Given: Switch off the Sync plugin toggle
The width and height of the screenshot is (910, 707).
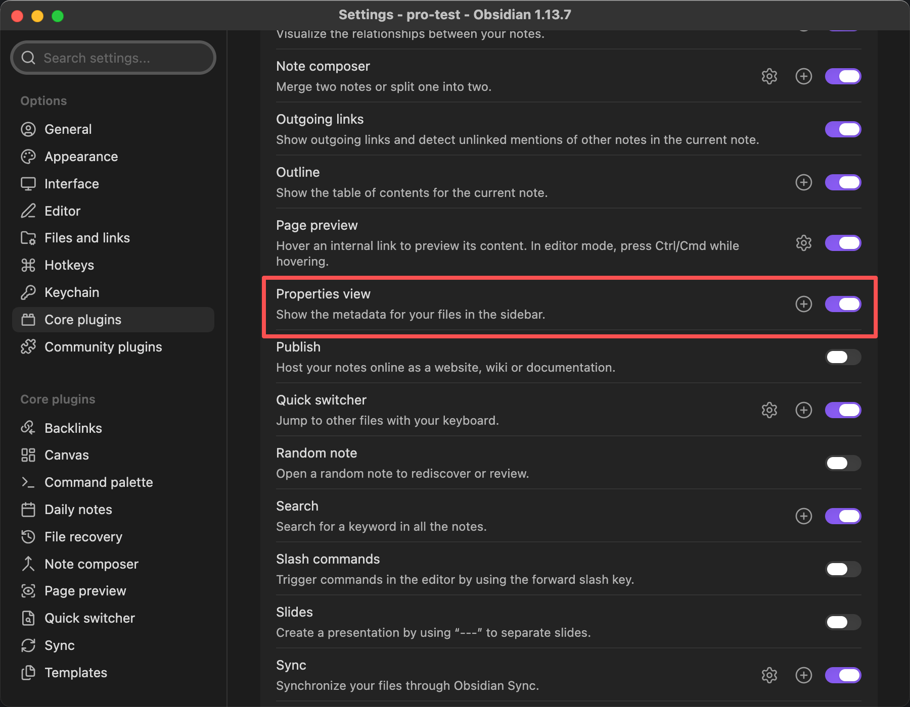Looking at the screenshot, I should [x=843, y=675].
